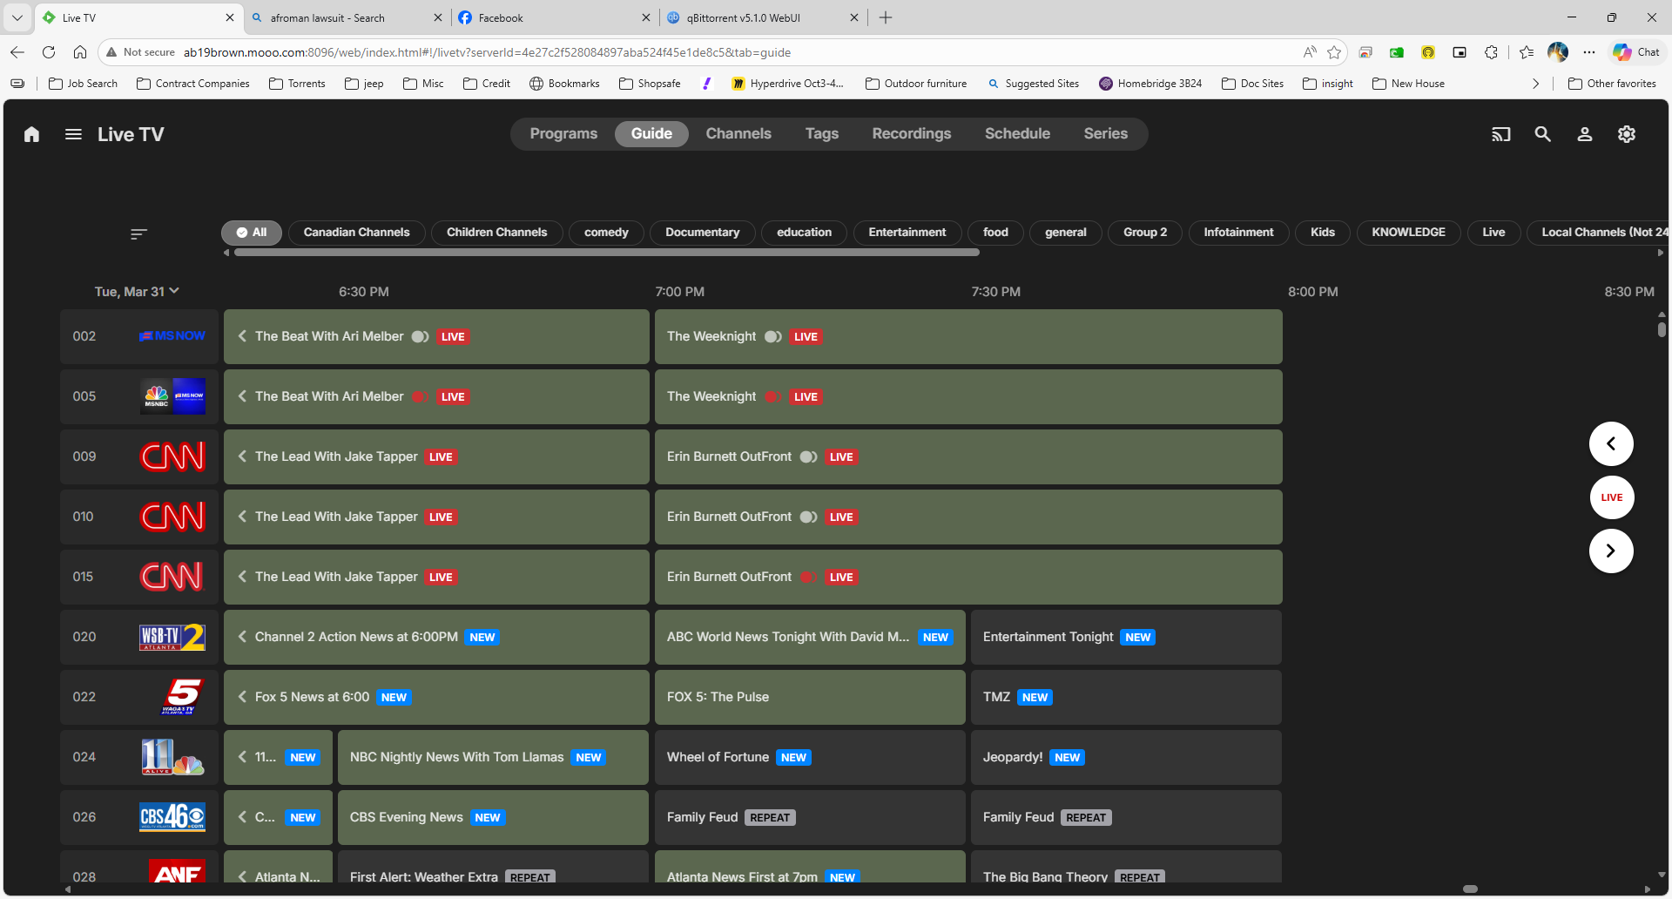Switch to the Recordings tab
This screenshot has width=1672, height=899.
point(911,134)
